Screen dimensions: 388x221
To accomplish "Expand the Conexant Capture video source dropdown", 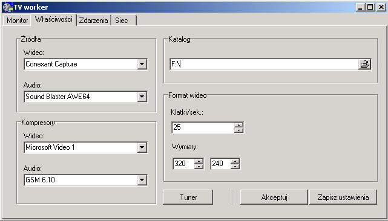I will [x=142, y=64].
